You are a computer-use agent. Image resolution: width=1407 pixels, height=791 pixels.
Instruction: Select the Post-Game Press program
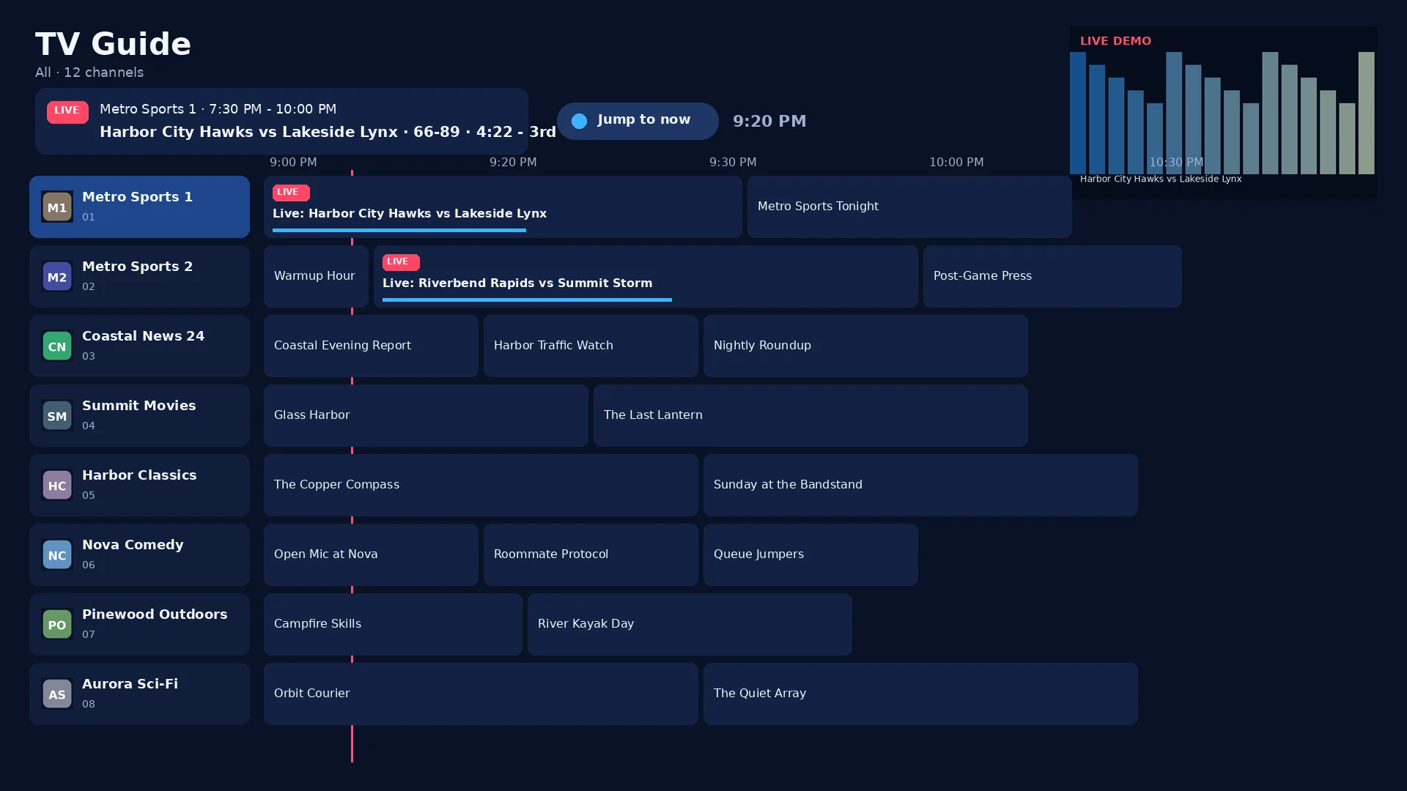(1052, 276)
